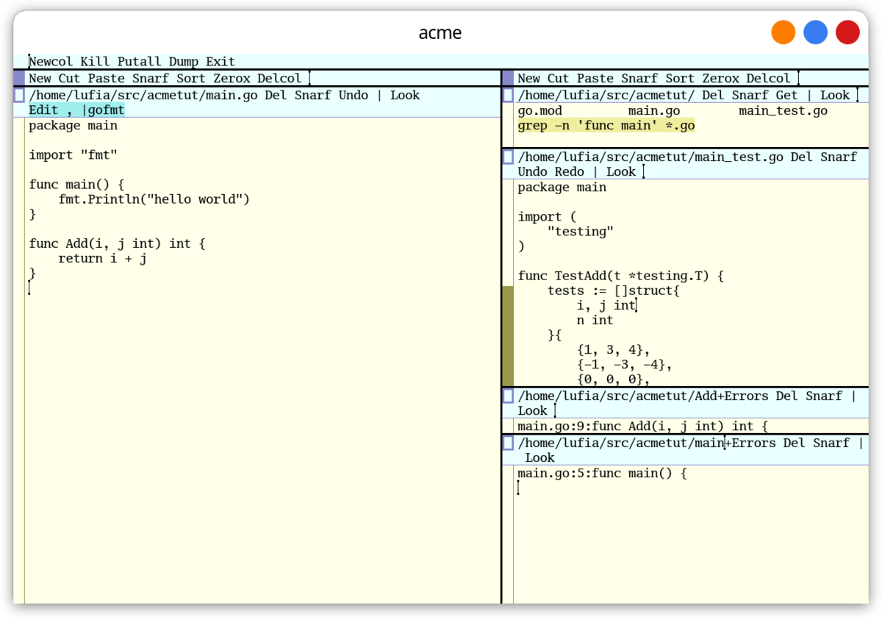The width and height of the screenshot is (882, 617).
Task: Click the import "fmt" line in main.go
Action: tap(73, 155)
